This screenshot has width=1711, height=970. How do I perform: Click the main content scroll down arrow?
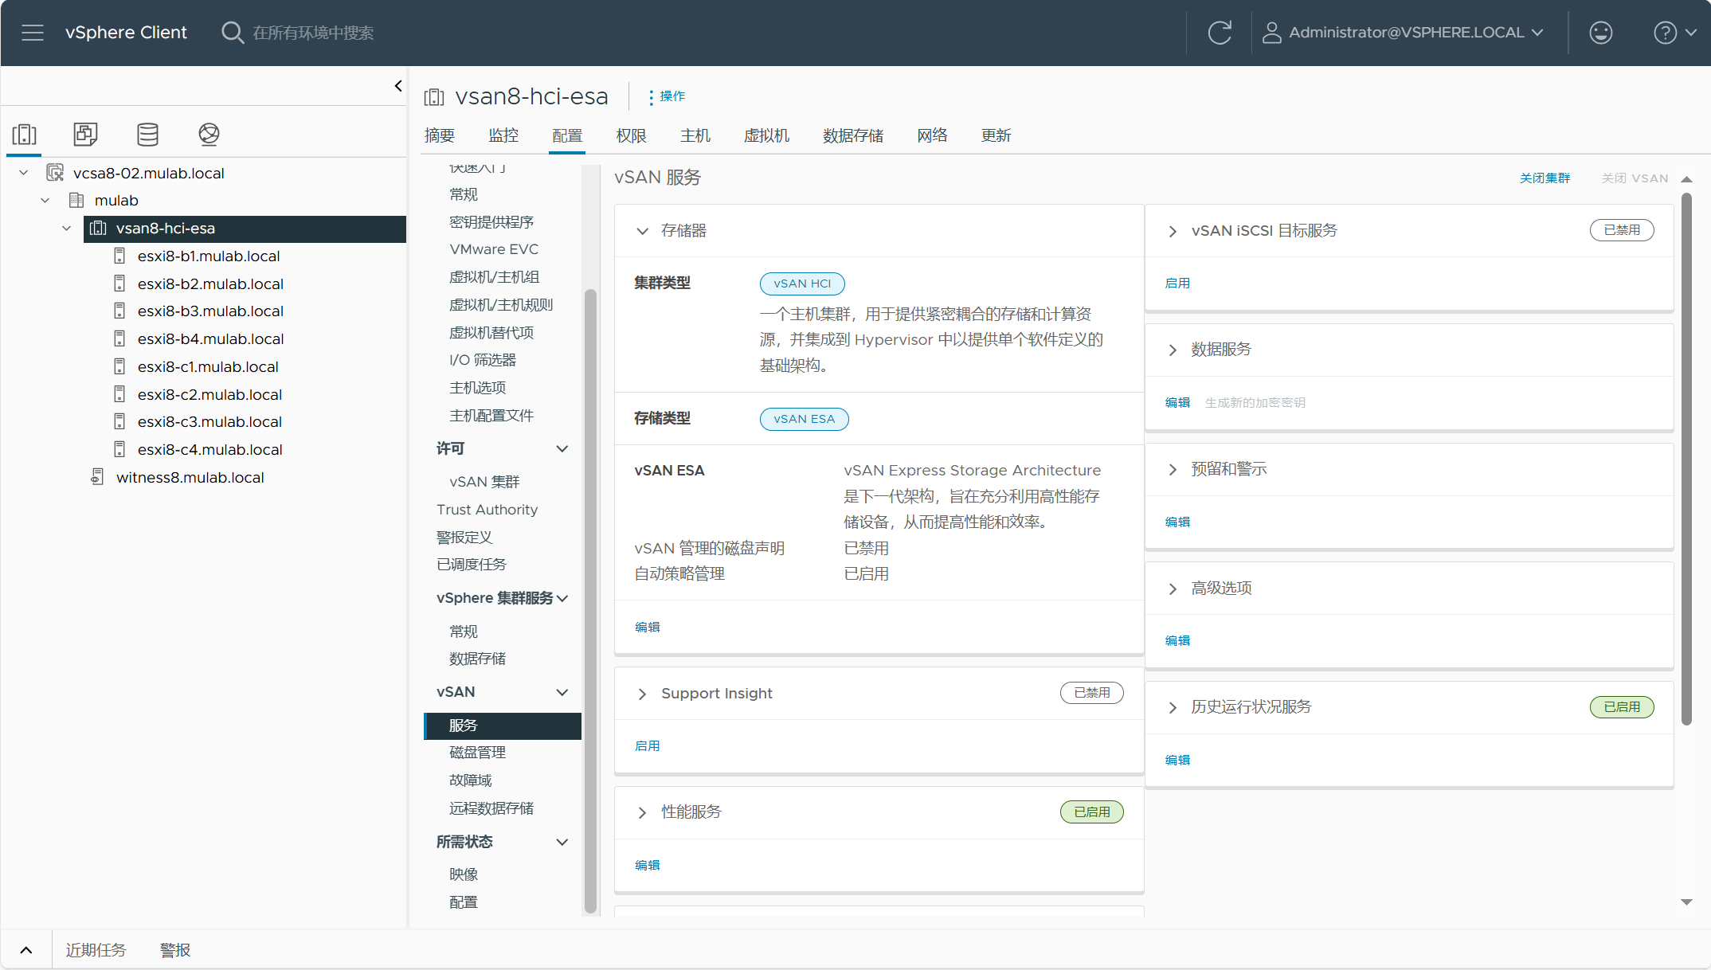coord(1686,902)
